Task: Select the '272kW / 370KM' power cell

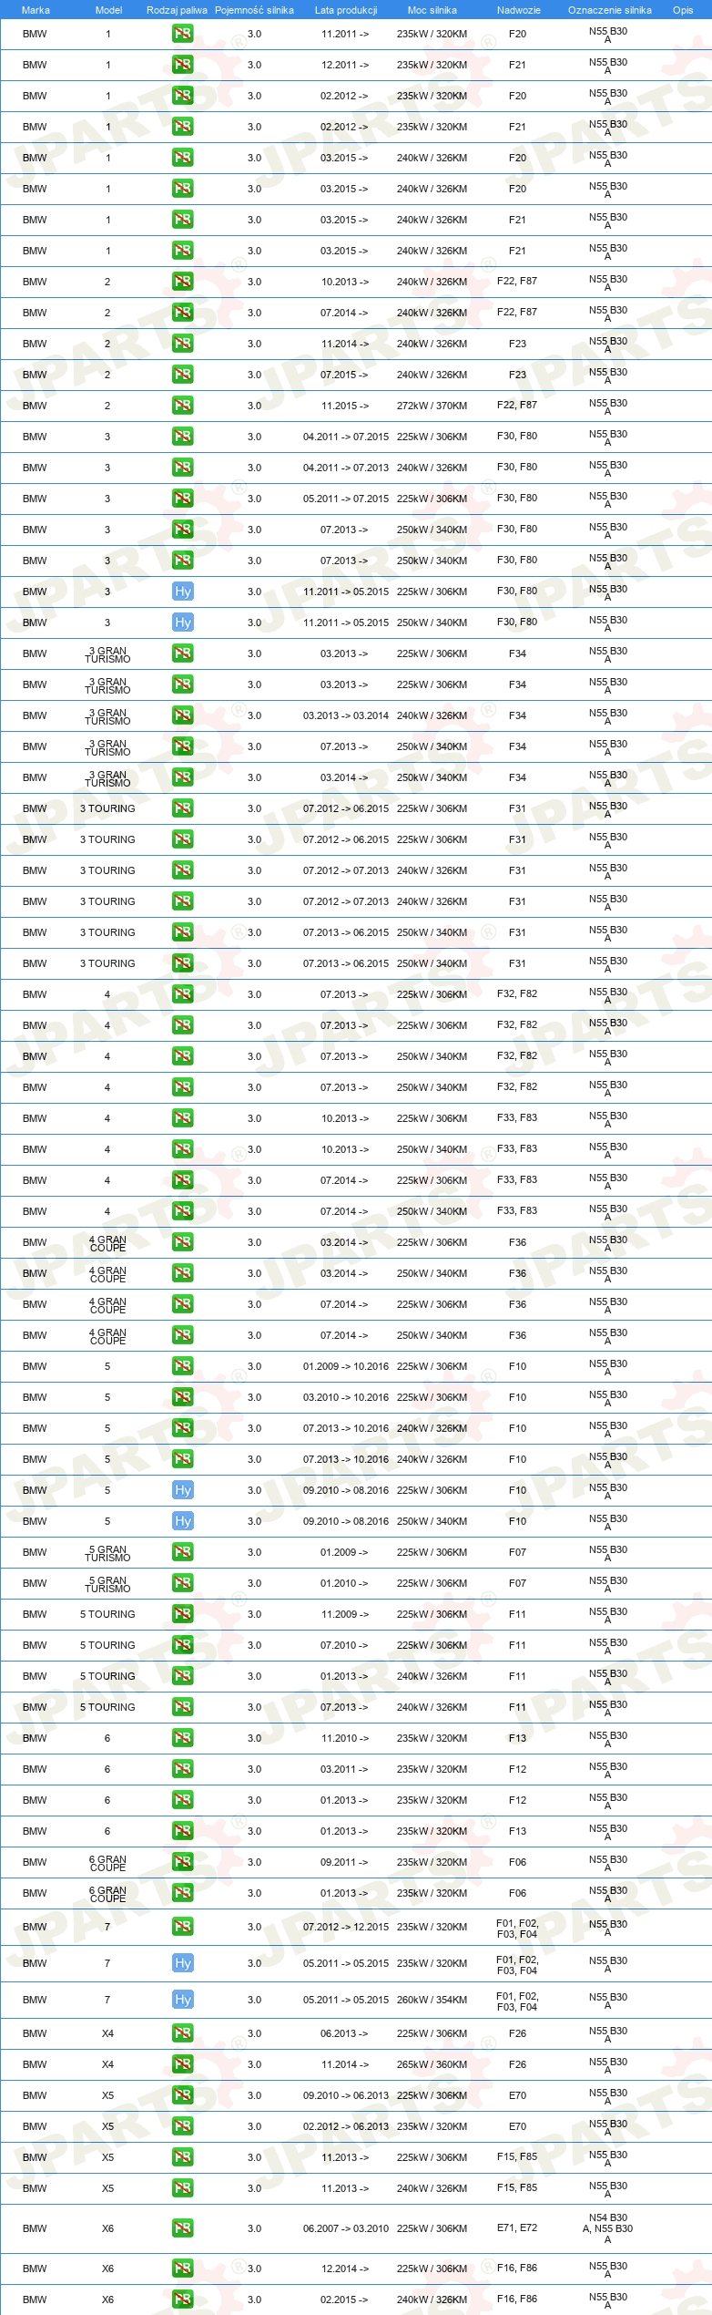Action: (x=432, y=406)
